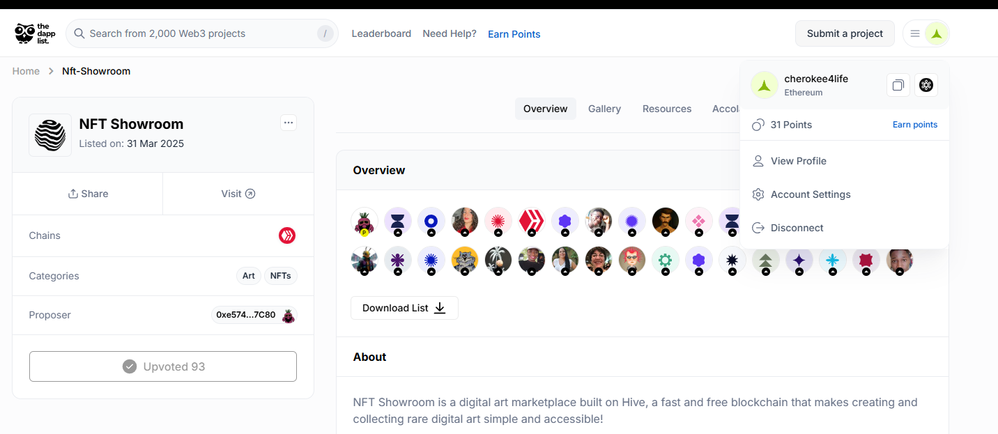Toggle the Upvoted 93 button
Image resolution: width=998 pixels, height=434 pixels.
(x=163, y=366)
